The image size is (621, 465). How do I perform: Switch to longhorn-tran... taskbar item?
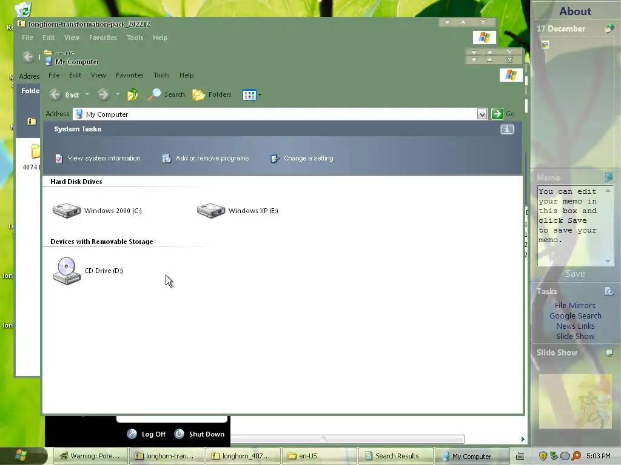tap(167, 456)
